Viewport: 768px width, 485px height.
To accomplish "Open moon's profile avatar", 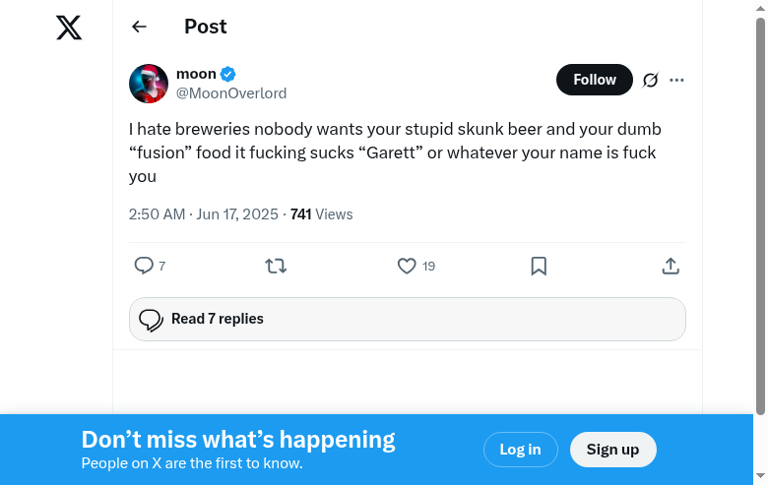I will click(149, 84).
